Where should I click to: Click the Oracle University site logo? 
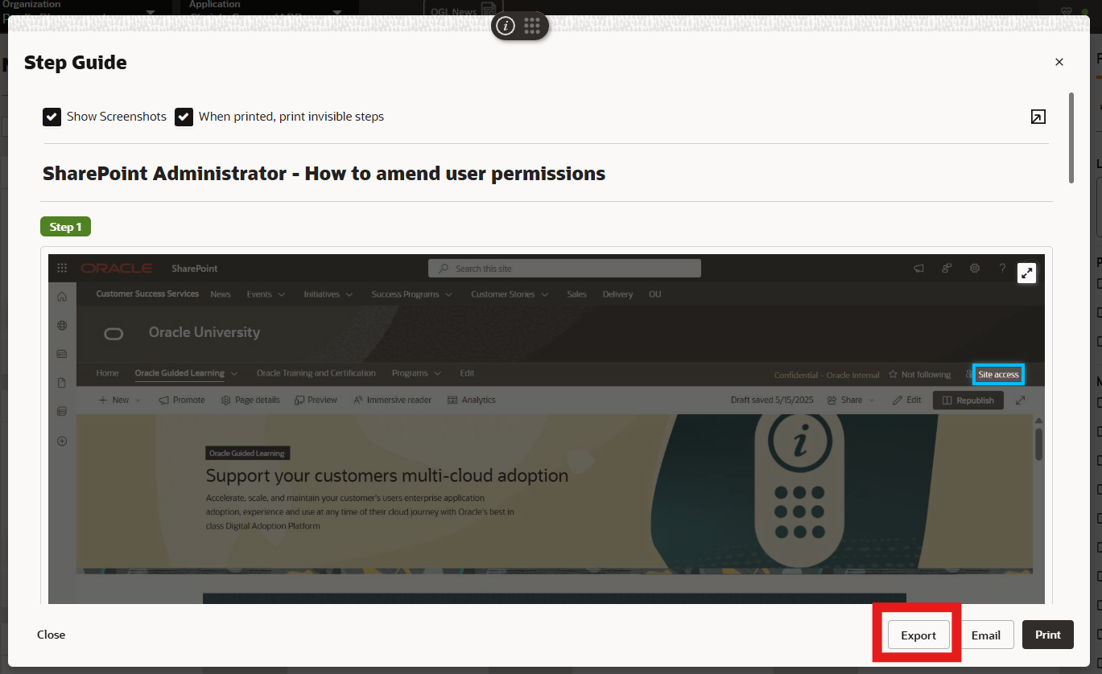[x=114, y=334]
